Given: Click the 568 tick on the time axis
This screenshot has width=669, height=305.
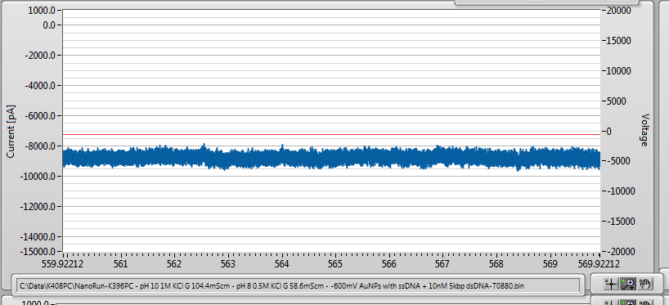Looking at the screenshot, I should tap(496, 264).
